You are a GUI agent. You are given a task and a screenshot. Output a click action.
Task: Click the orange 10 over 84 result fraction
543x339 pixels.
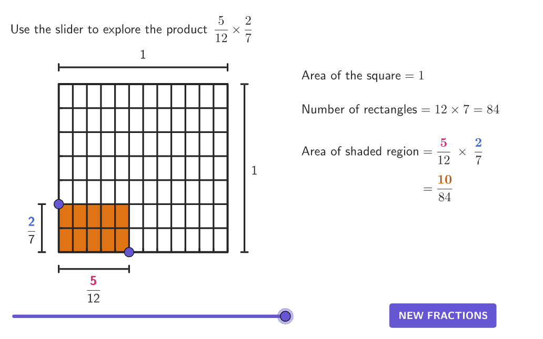(x=445, y=188)
